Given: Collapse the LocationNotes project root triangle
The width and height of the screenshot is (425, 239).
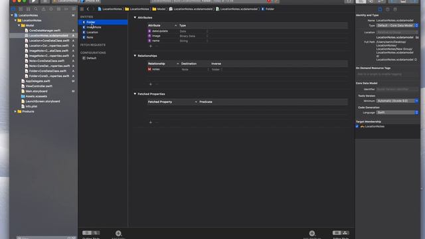Looking at the screenshot, I should (12, 15).
